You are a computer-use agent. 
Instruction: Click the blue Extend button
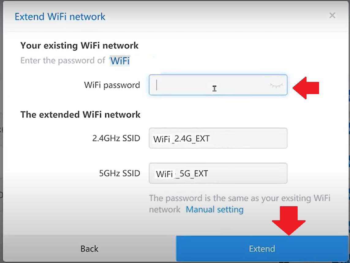pyautogui.click(x=262, y=249)
